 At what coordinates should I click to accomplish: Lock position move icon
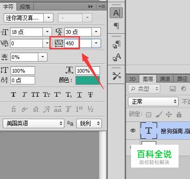[169, 115]
